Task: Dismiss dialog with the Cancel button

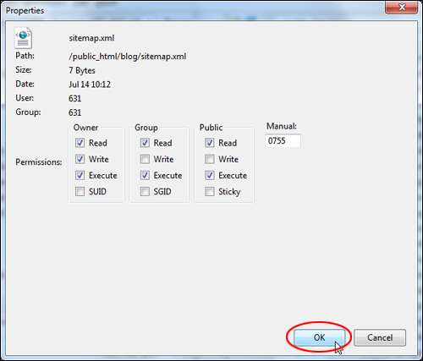Action: click(380, 337)
